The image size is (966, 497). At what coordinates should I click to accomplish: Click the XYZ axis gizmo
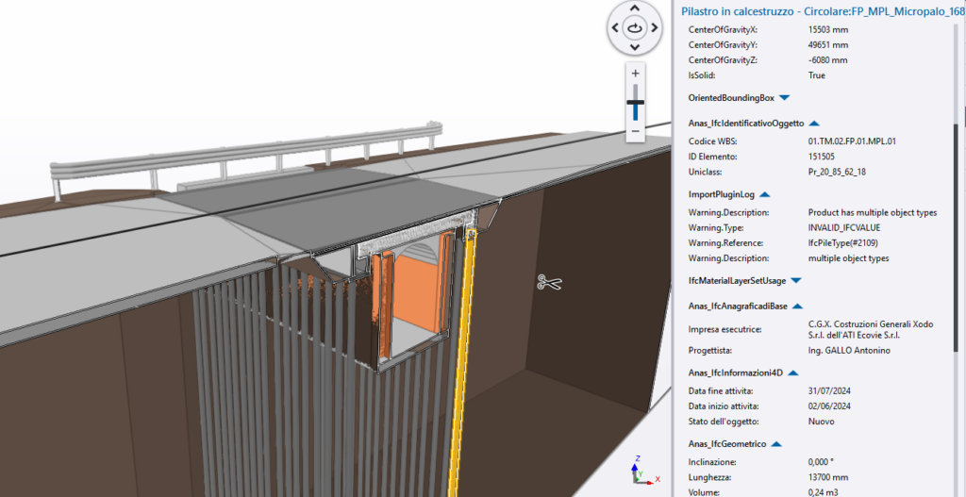639,471
